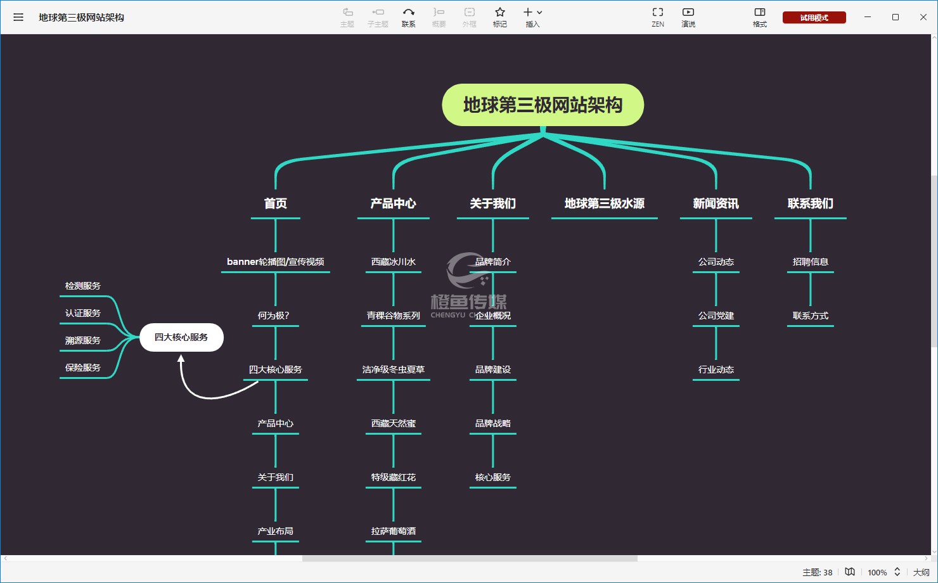Image resolution: width=938 pixels, height=583 pixels.
Task: Select the 保险服务 subtopic
Action: pyautogui.click(x=83, y=368)
